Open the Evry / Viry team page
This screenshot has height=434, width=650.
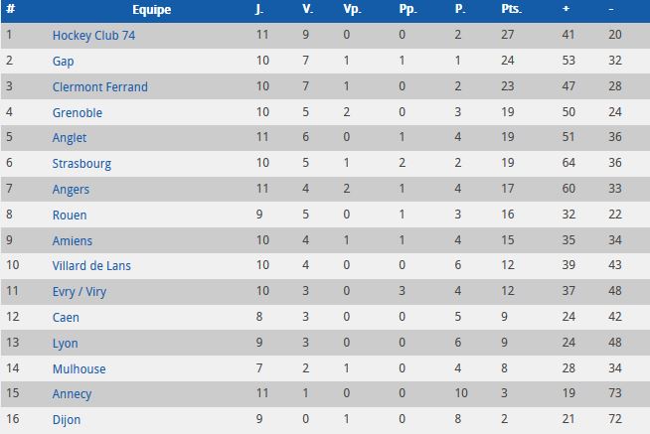[79, 292]
